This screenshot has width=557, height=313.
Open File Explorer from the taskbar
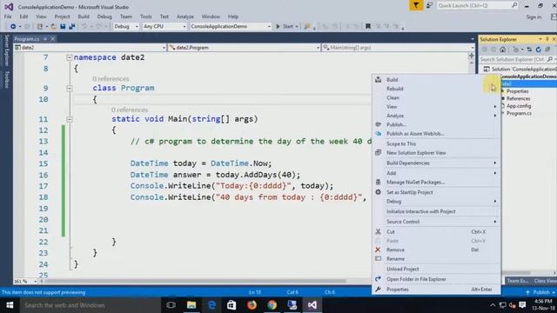pos(191,305)
